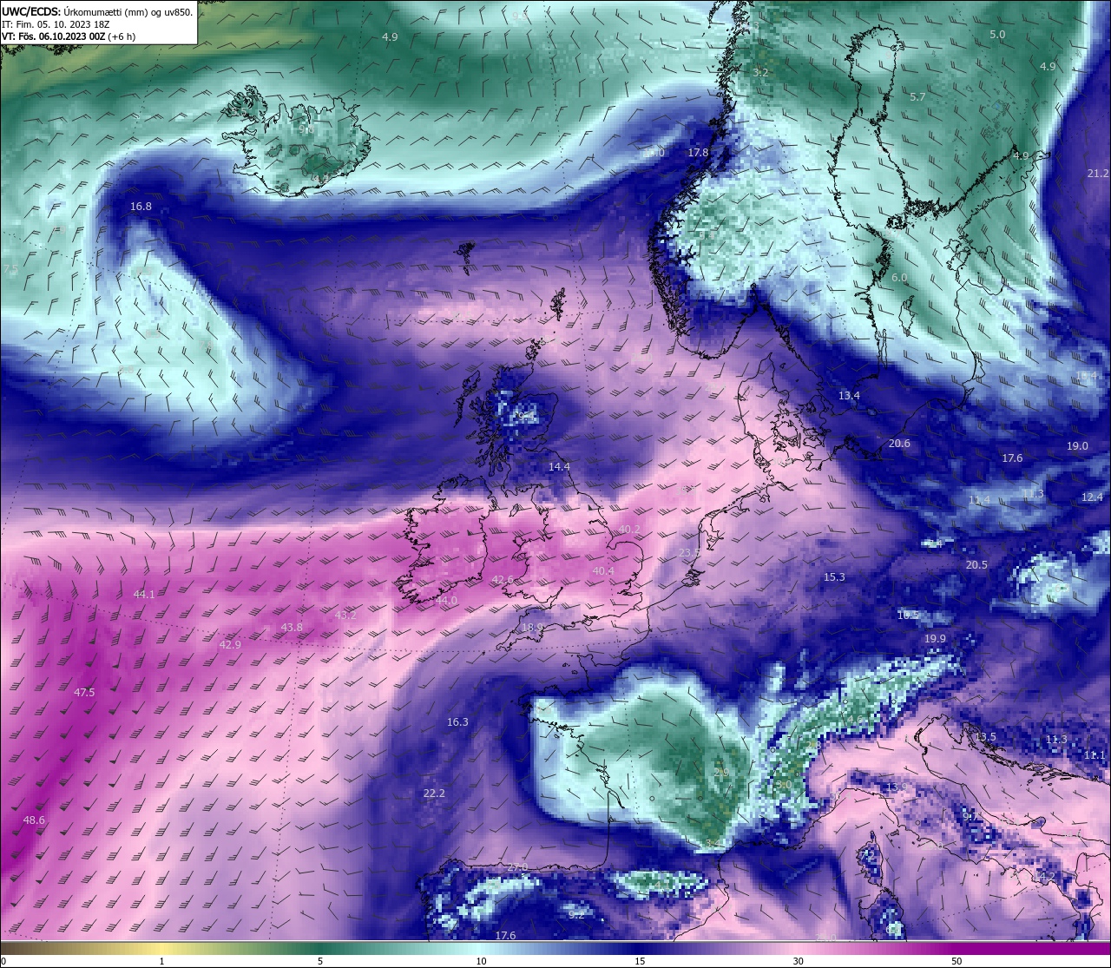Click the 43.2 value map label
1111x968 pixels.
click(x=345, y=616)
